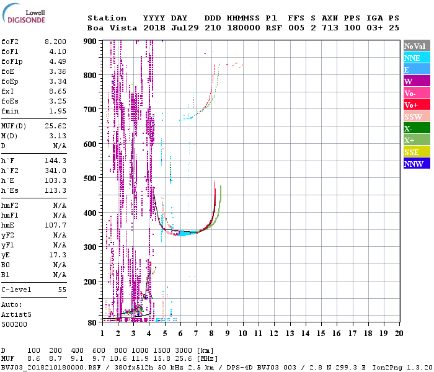Click the foEs value 3.25
The image size is (434, 372).
(58, 101)
